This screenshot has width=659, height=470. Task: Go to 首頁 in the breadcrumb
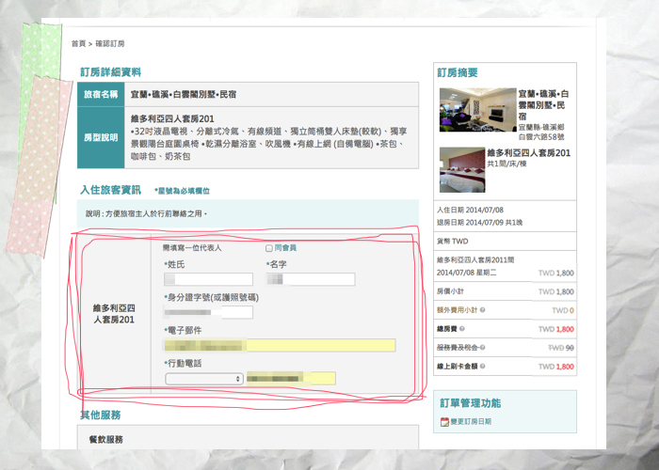click(x=78, y=43)
